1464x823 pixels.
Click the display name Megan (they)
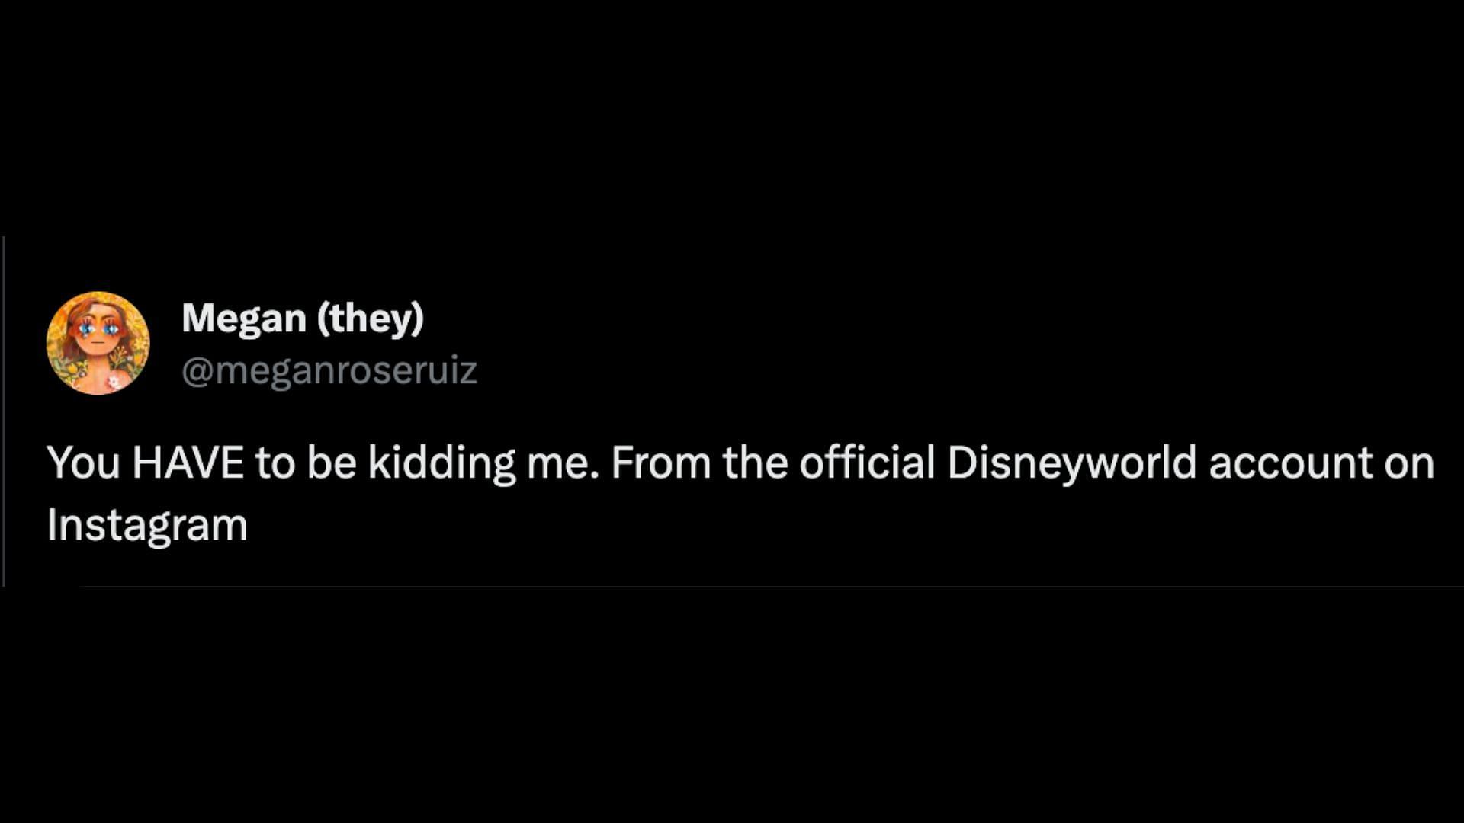point(303,318)
